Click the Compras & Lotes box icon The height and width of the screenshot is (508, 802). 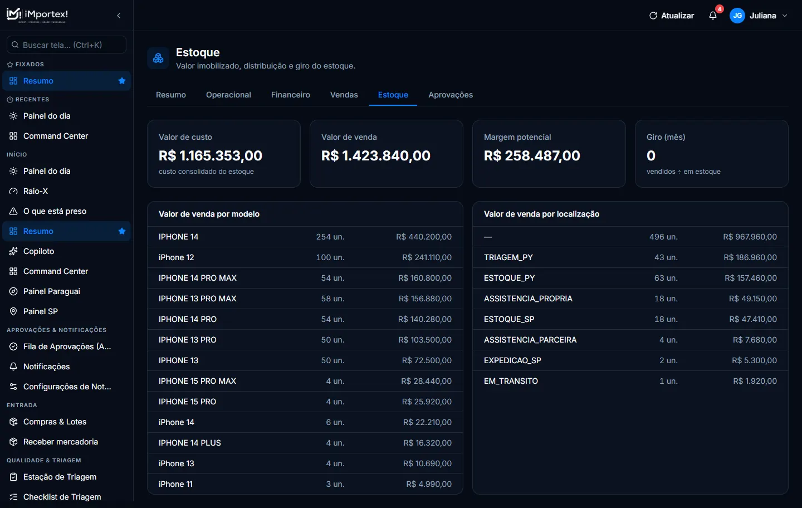click(13, 422)
